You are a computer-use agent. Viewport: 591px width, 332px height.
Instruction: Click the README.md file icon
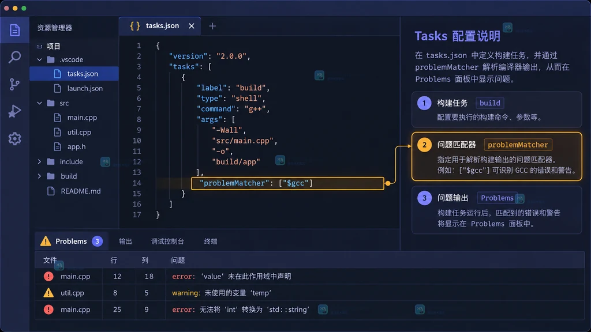51,191
